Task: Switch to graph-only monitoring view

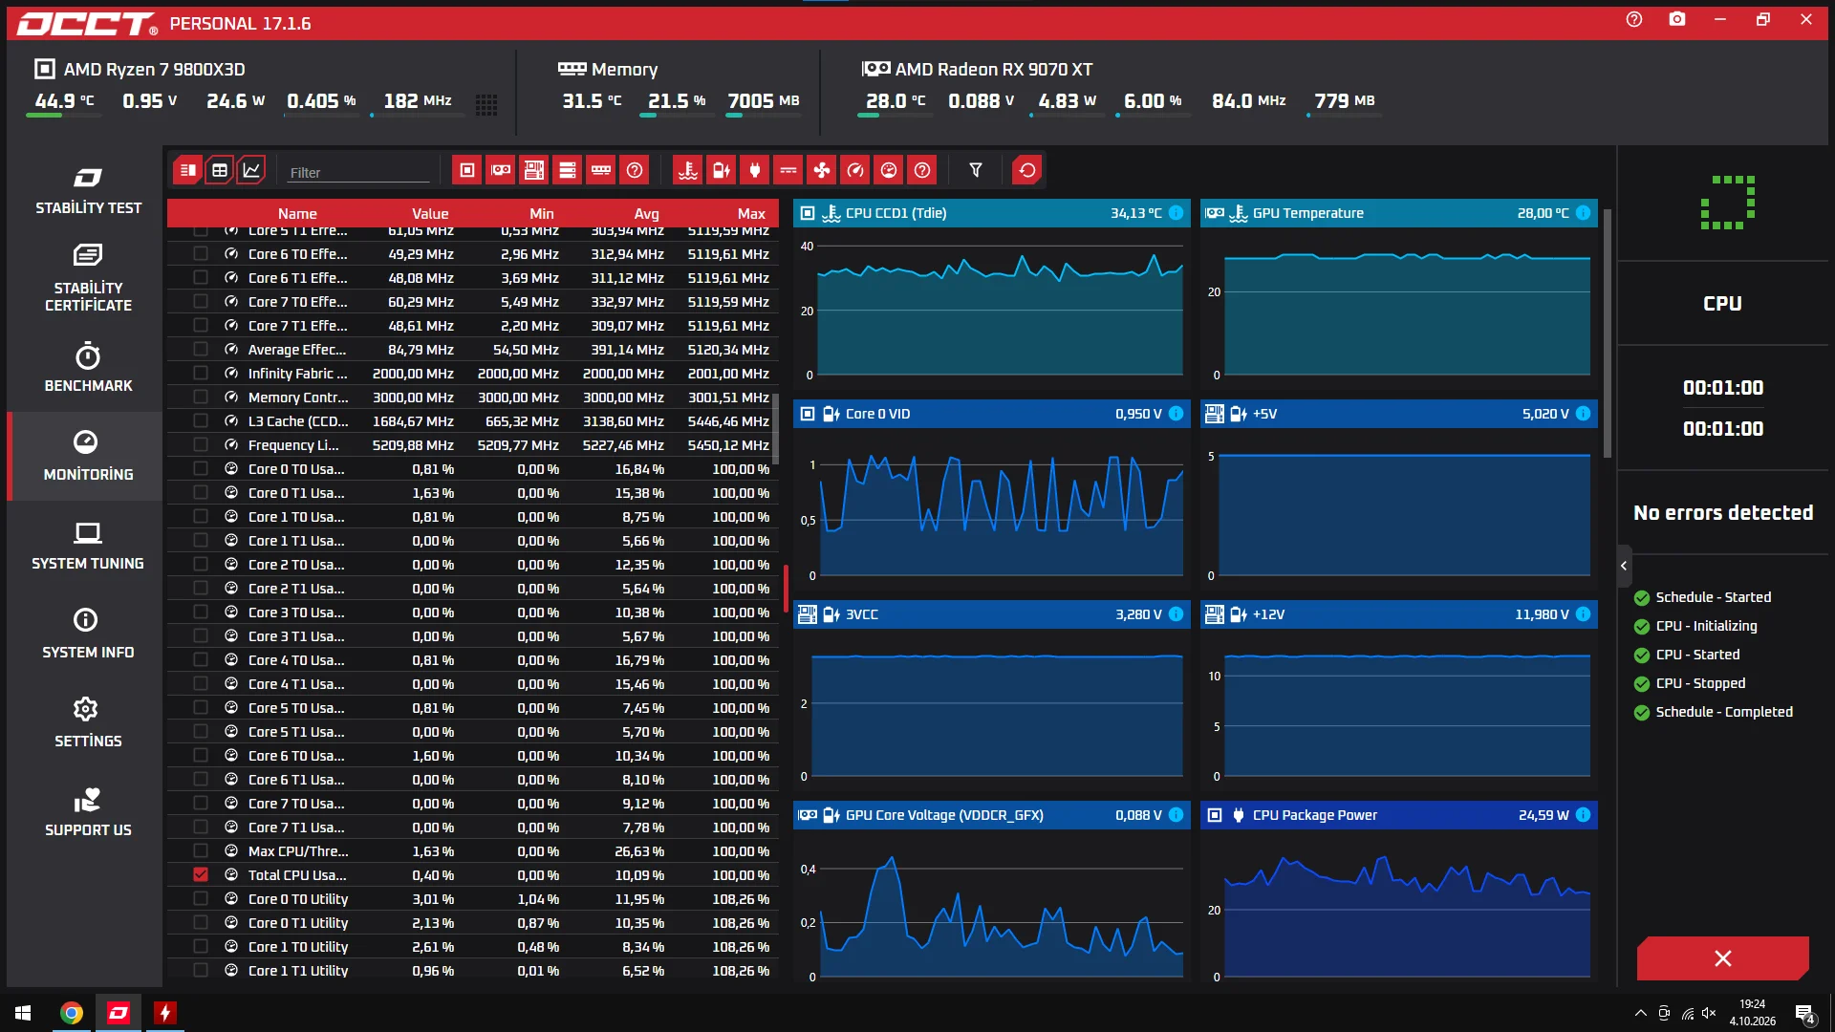Action: tap(251, 171)
